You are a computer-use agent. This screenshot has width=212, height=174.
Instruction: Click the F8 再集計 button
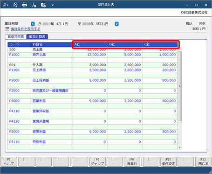pyautogui.click(x=132, y=162)
